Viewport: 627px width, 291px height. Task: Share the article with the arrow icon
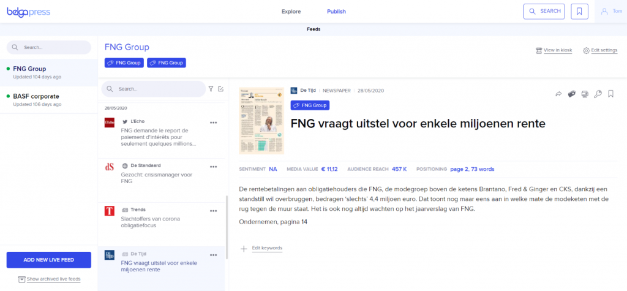(x=558, y=94)
